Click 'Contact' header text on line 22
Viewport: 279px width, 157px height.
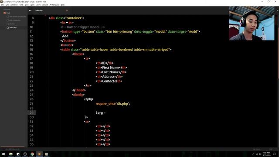pyautogui.click(x=108, y=81)
